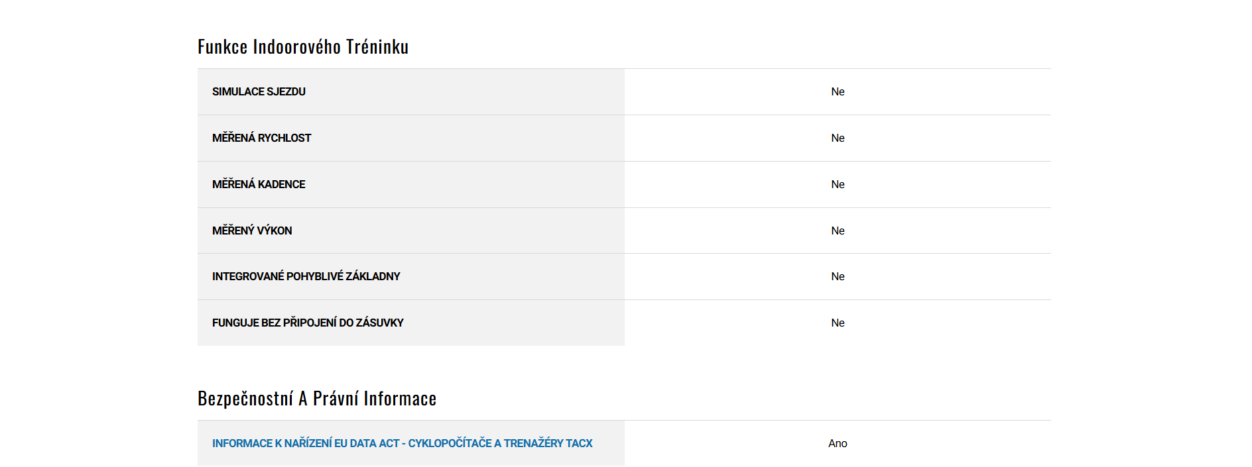This screenshot has width=1252, height=467.
Task: Click the word 'Indoorového' in the heading
Action: (296, 47)
